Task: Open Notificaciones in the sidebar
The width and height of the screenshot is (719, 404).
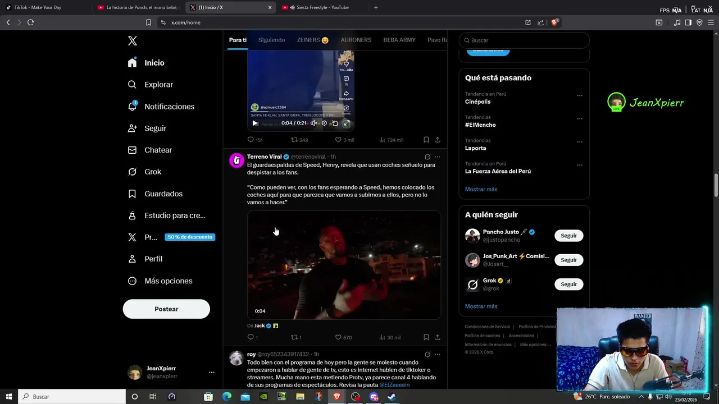Action: pos(161,107)
